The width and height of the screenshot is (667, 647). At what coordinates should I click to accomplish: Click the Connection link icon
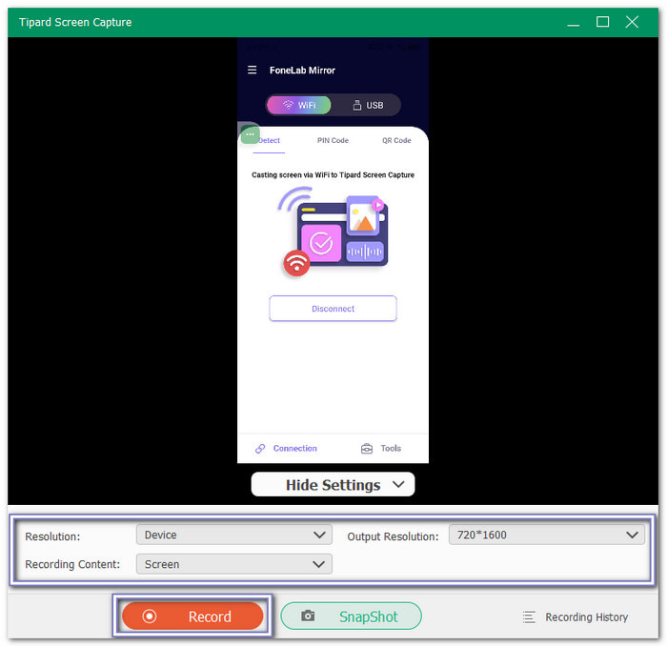pyautogui.click(x=260, y=449)
